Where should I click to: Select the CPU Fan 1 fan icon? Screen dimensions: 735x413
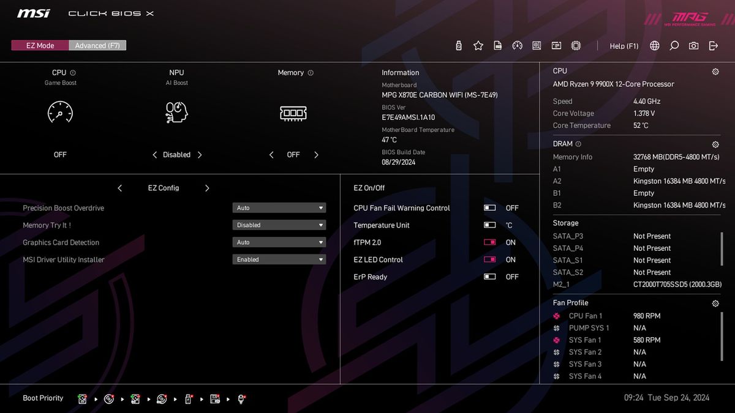tap(557, 316)
